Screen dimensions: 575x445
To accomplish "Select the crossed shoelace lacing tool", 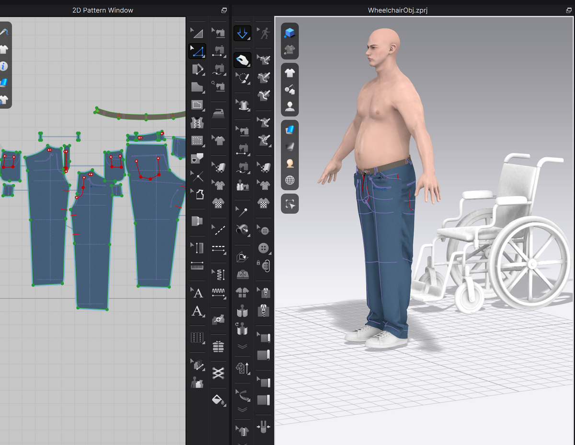I will 218,373.
